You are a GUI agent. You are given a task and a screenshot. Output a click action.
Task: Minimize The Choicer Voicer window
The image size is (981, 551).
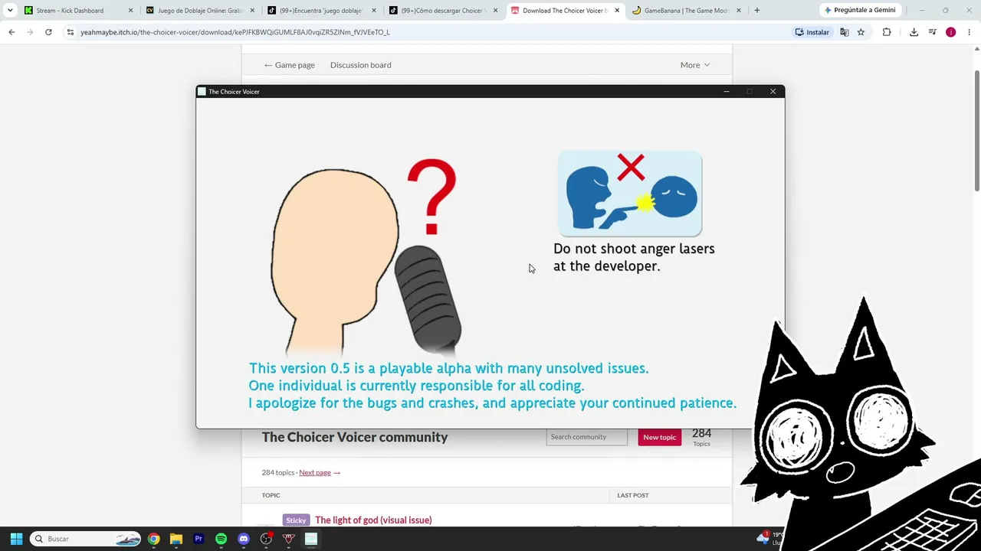tap(727, 92)
